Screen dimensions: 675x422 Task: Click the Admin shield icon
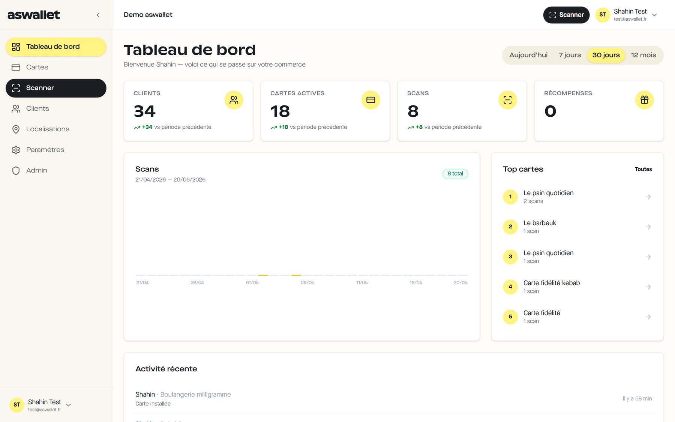(x=16, y=171)
